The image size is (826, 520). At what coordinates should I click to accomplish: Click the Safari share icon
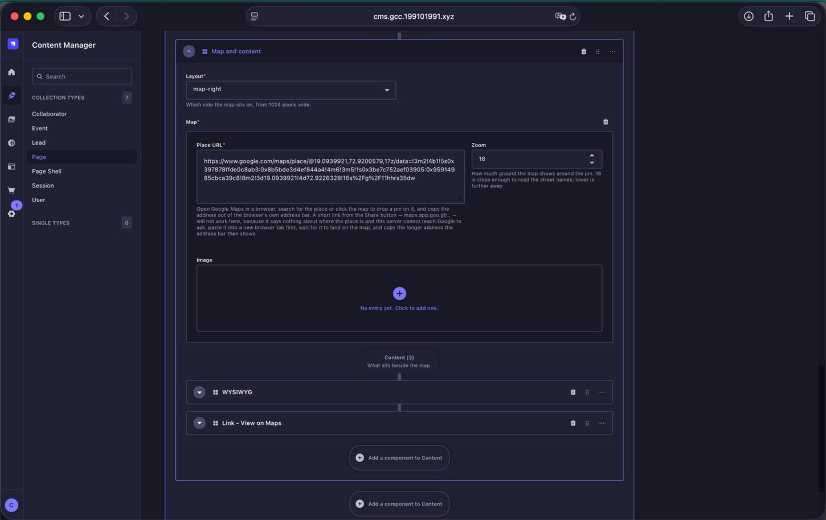click(768, 17)
